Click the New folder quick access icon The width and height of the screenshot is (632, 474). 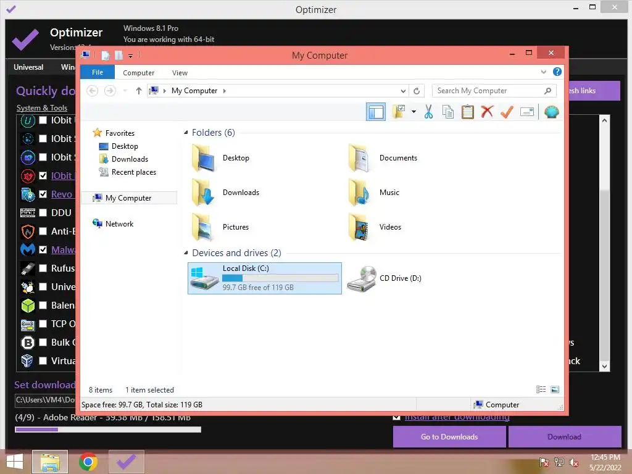coord(119,55)
